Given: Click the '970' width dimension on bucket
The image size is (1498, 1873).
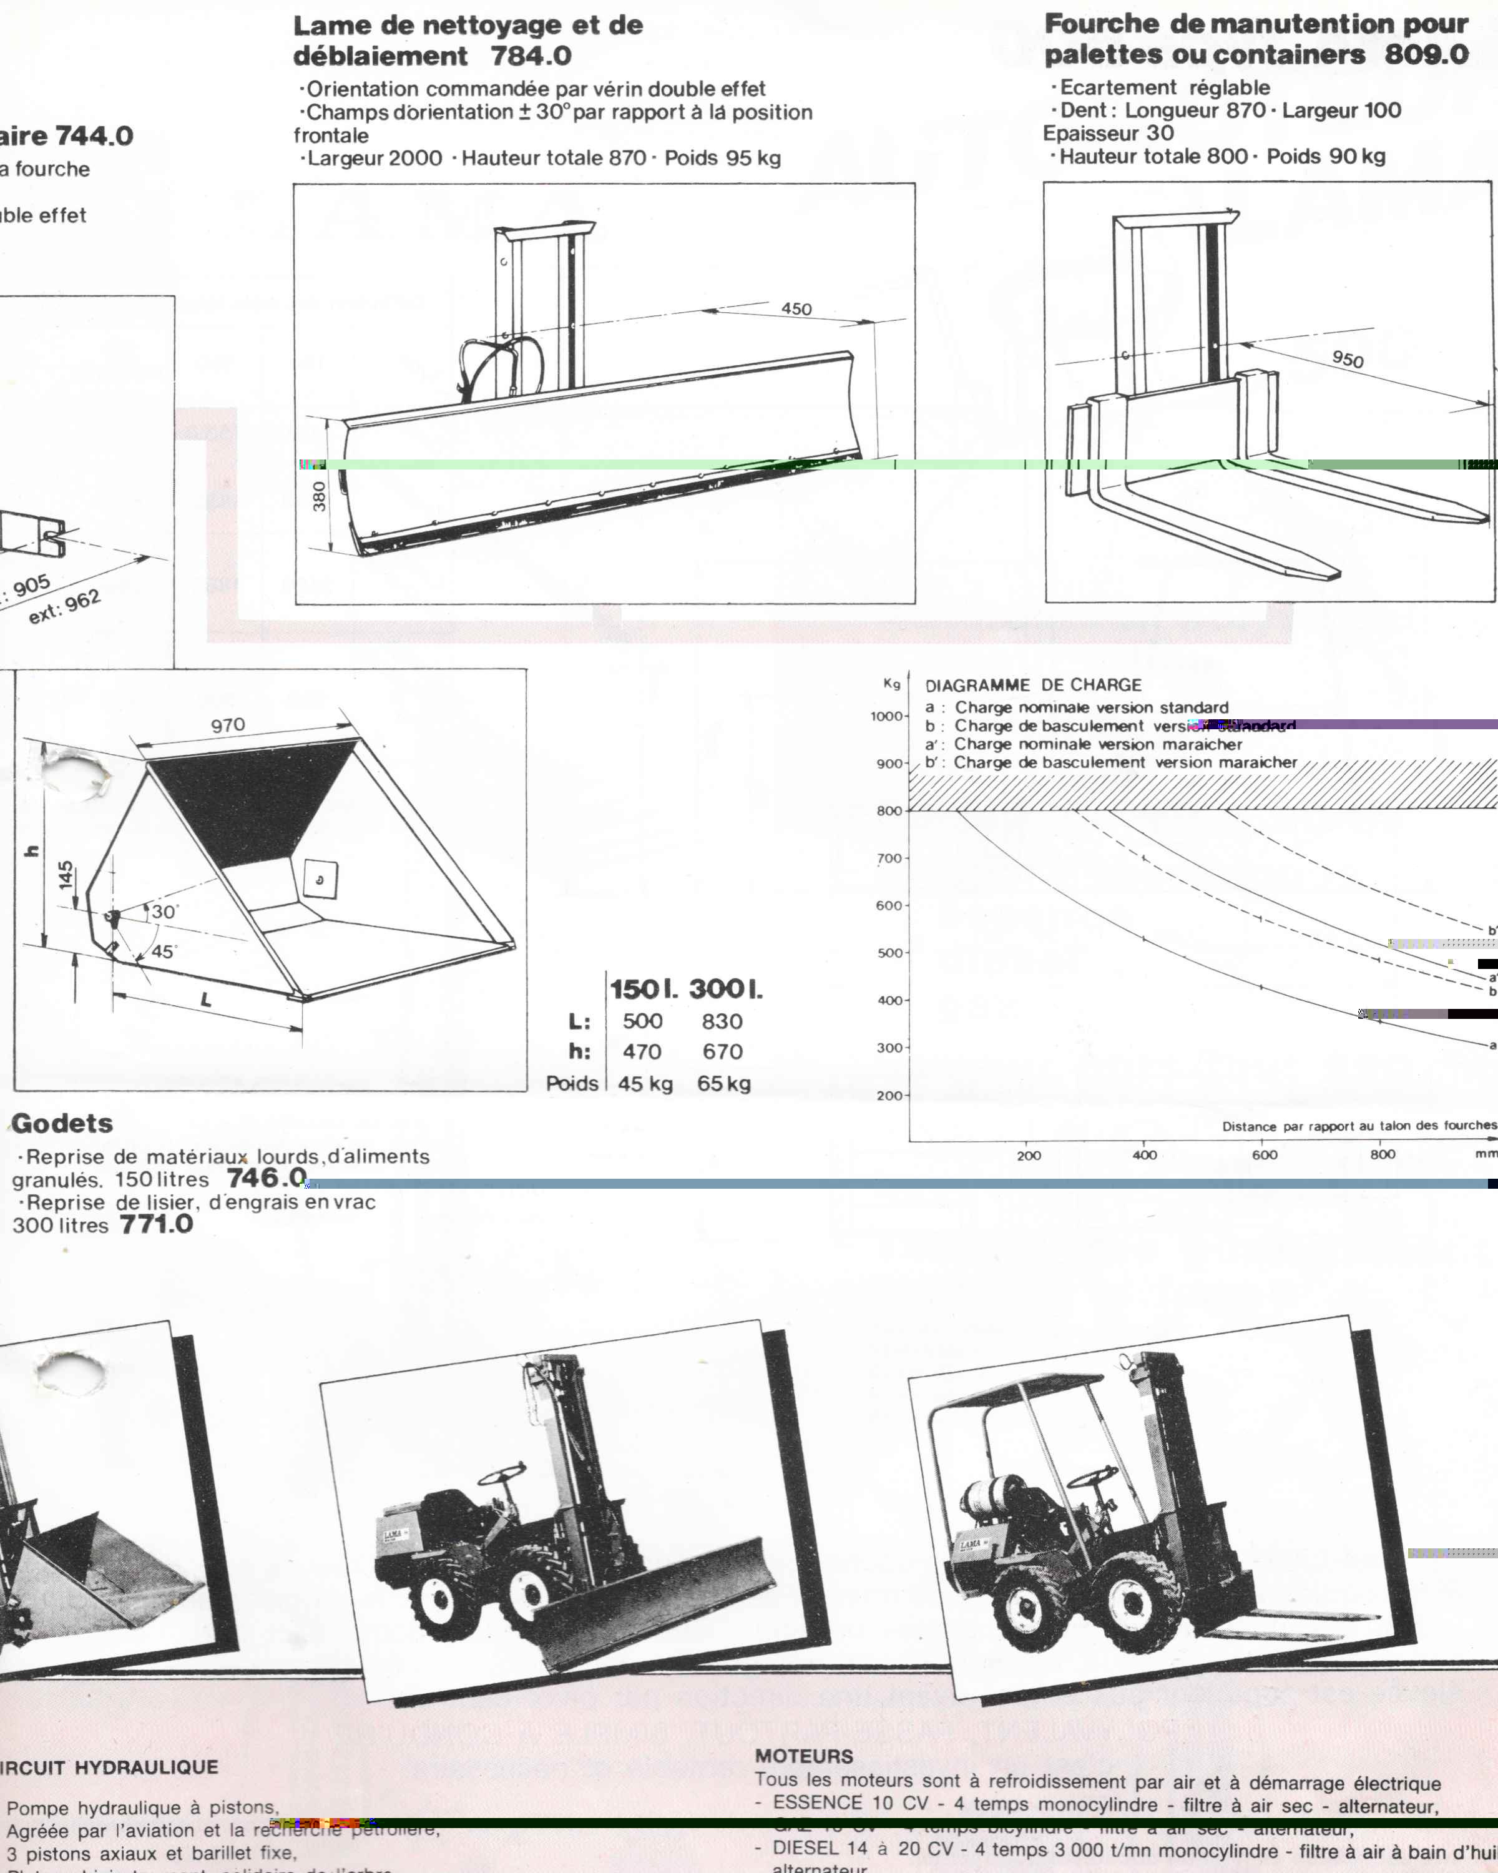Looking at the screenshot, I should click(228, 725).
